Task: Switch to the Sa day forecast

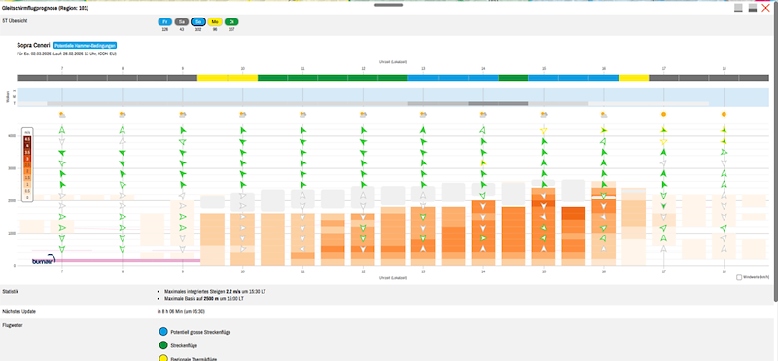Action: [182, 21]
